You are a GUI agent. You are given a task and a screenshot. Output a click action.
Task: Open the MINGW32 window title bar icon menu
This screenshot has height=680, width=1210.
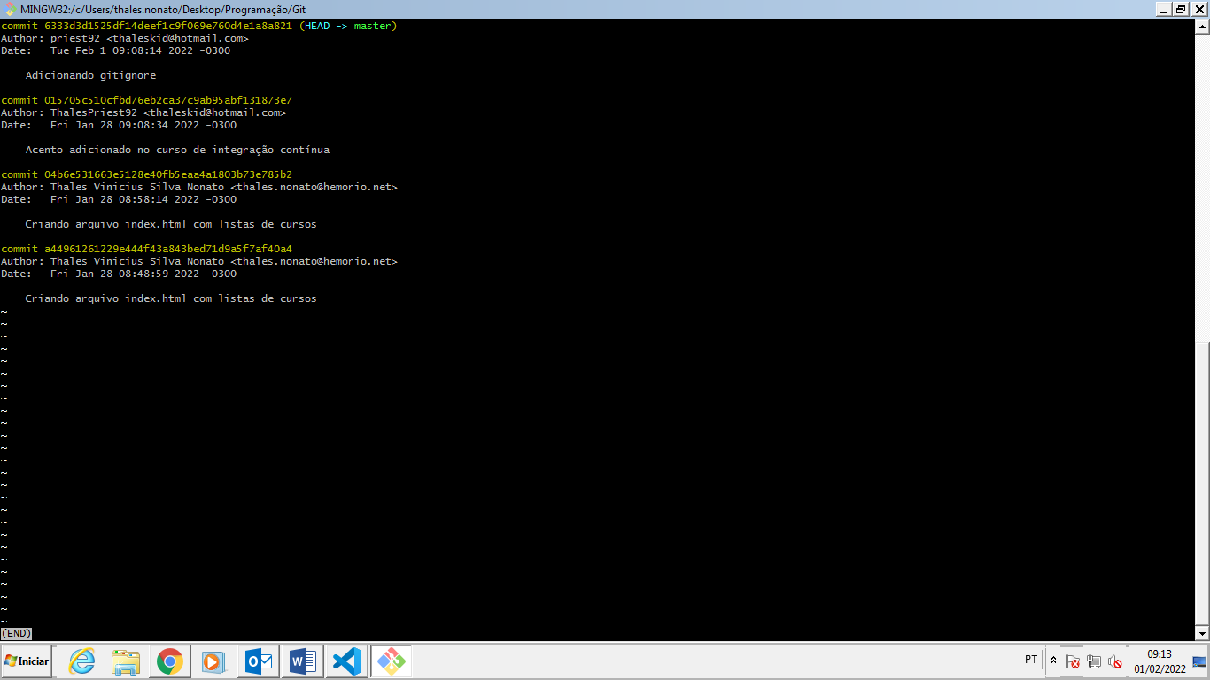pos(10,9)
